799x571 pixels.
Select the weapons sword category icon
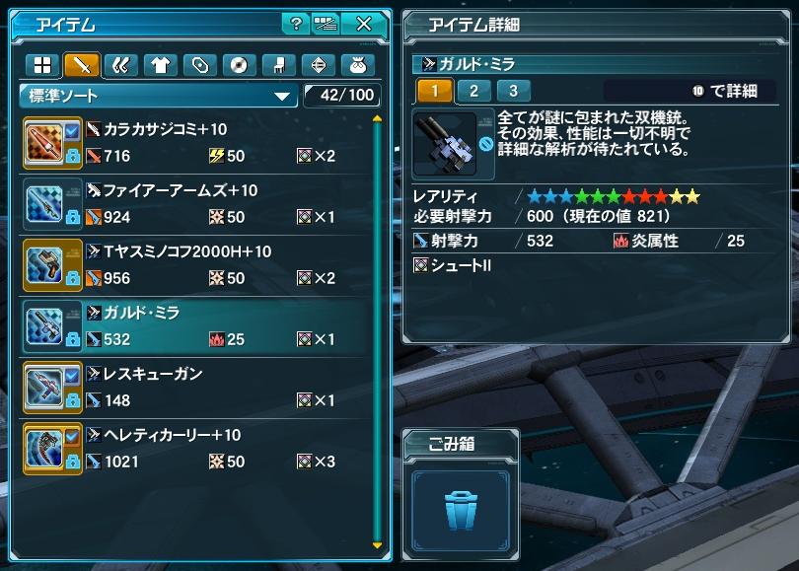82,65
